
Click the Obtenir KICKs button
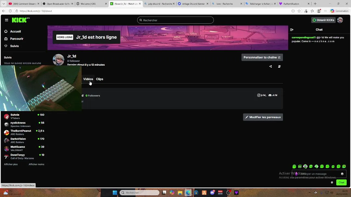324,20
